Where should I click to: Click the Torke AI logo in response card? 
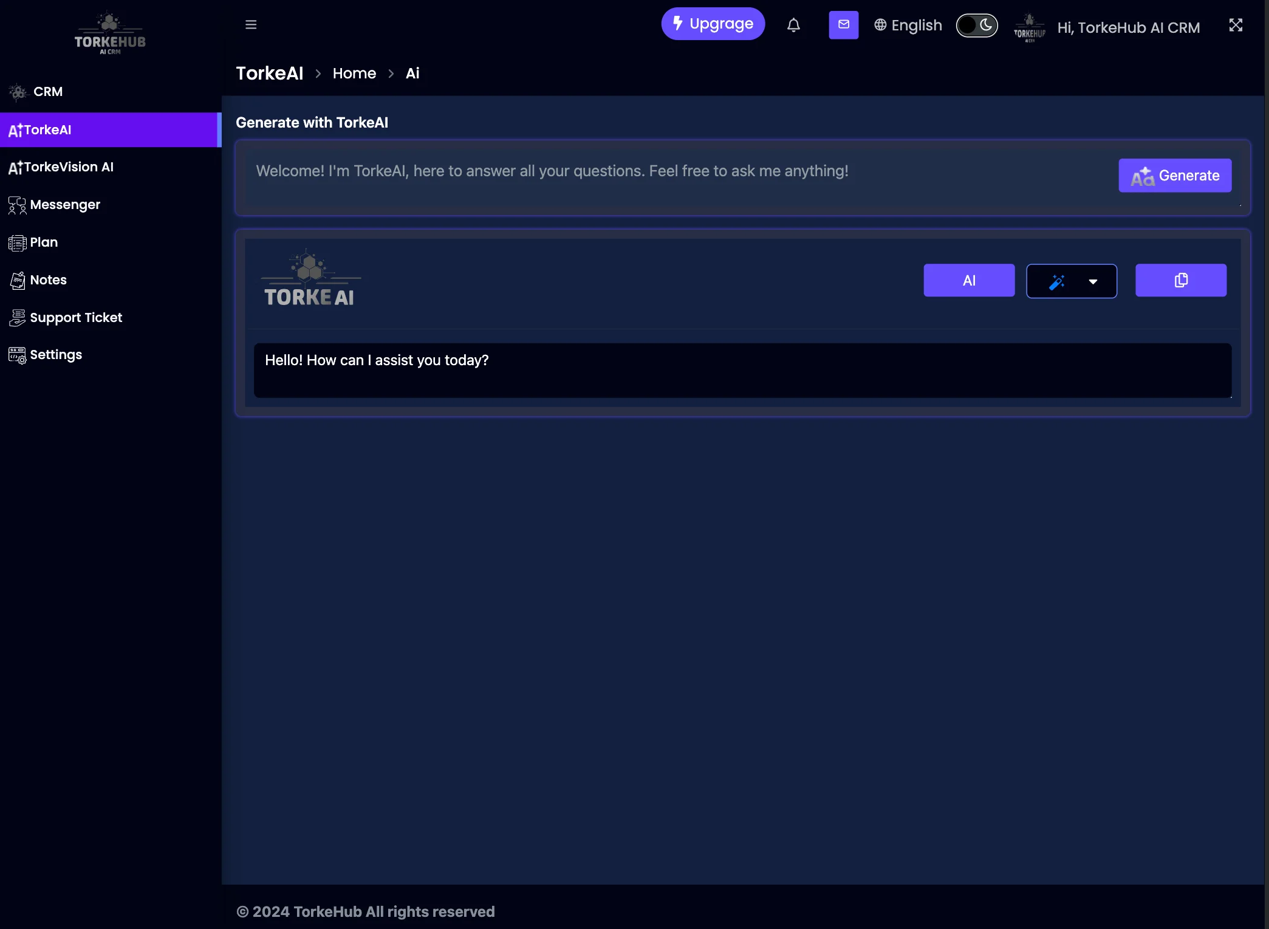coord(310,278)
